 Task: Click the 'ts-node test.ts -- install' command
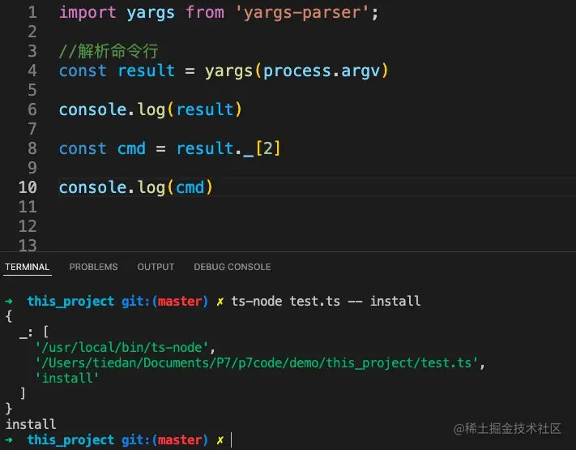tap(326, 301)
